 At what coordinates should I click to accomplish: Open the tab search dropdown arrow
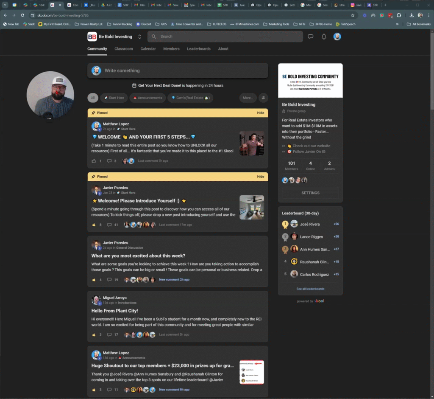coord(5,5)
